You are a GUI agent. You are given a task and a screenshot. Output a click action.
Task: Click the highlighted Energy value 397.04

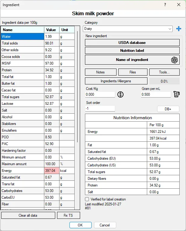(x=52, y=171)
